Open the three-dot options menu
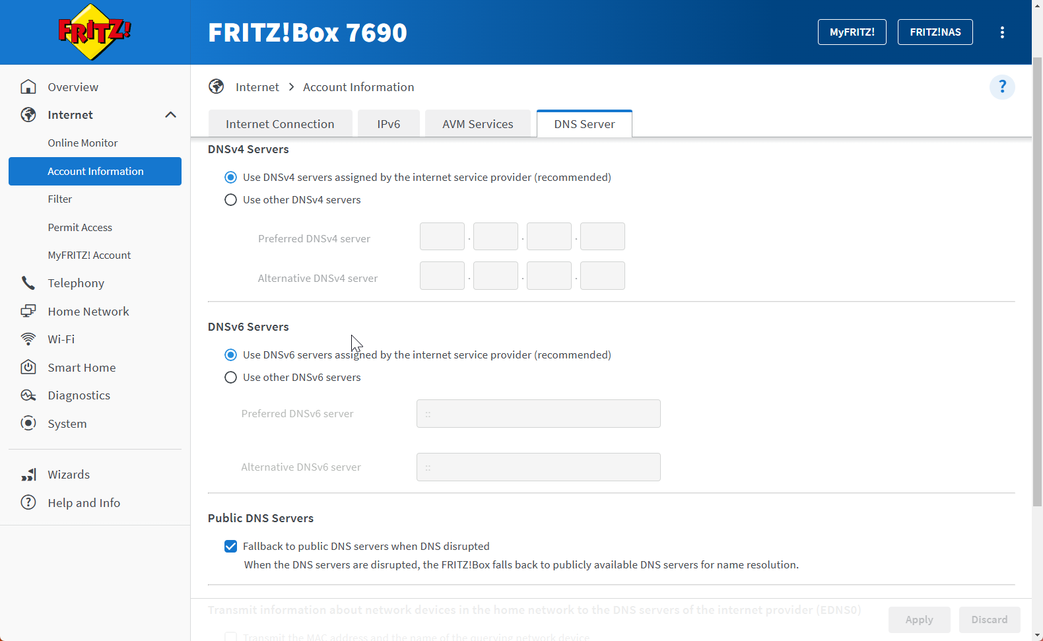The width and height of the screenshot is (1043, 641). (1002, 32)
